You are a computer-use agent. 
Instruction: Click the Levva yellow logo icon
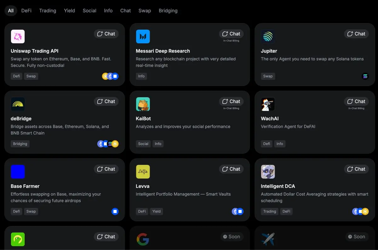[x=143, y=172]
